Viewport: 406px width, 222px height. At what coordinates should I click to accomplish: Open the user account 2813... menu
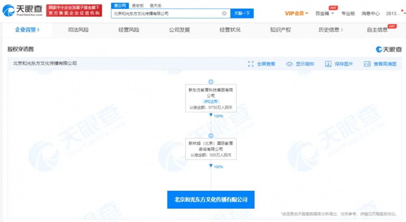tap(395, 13)
